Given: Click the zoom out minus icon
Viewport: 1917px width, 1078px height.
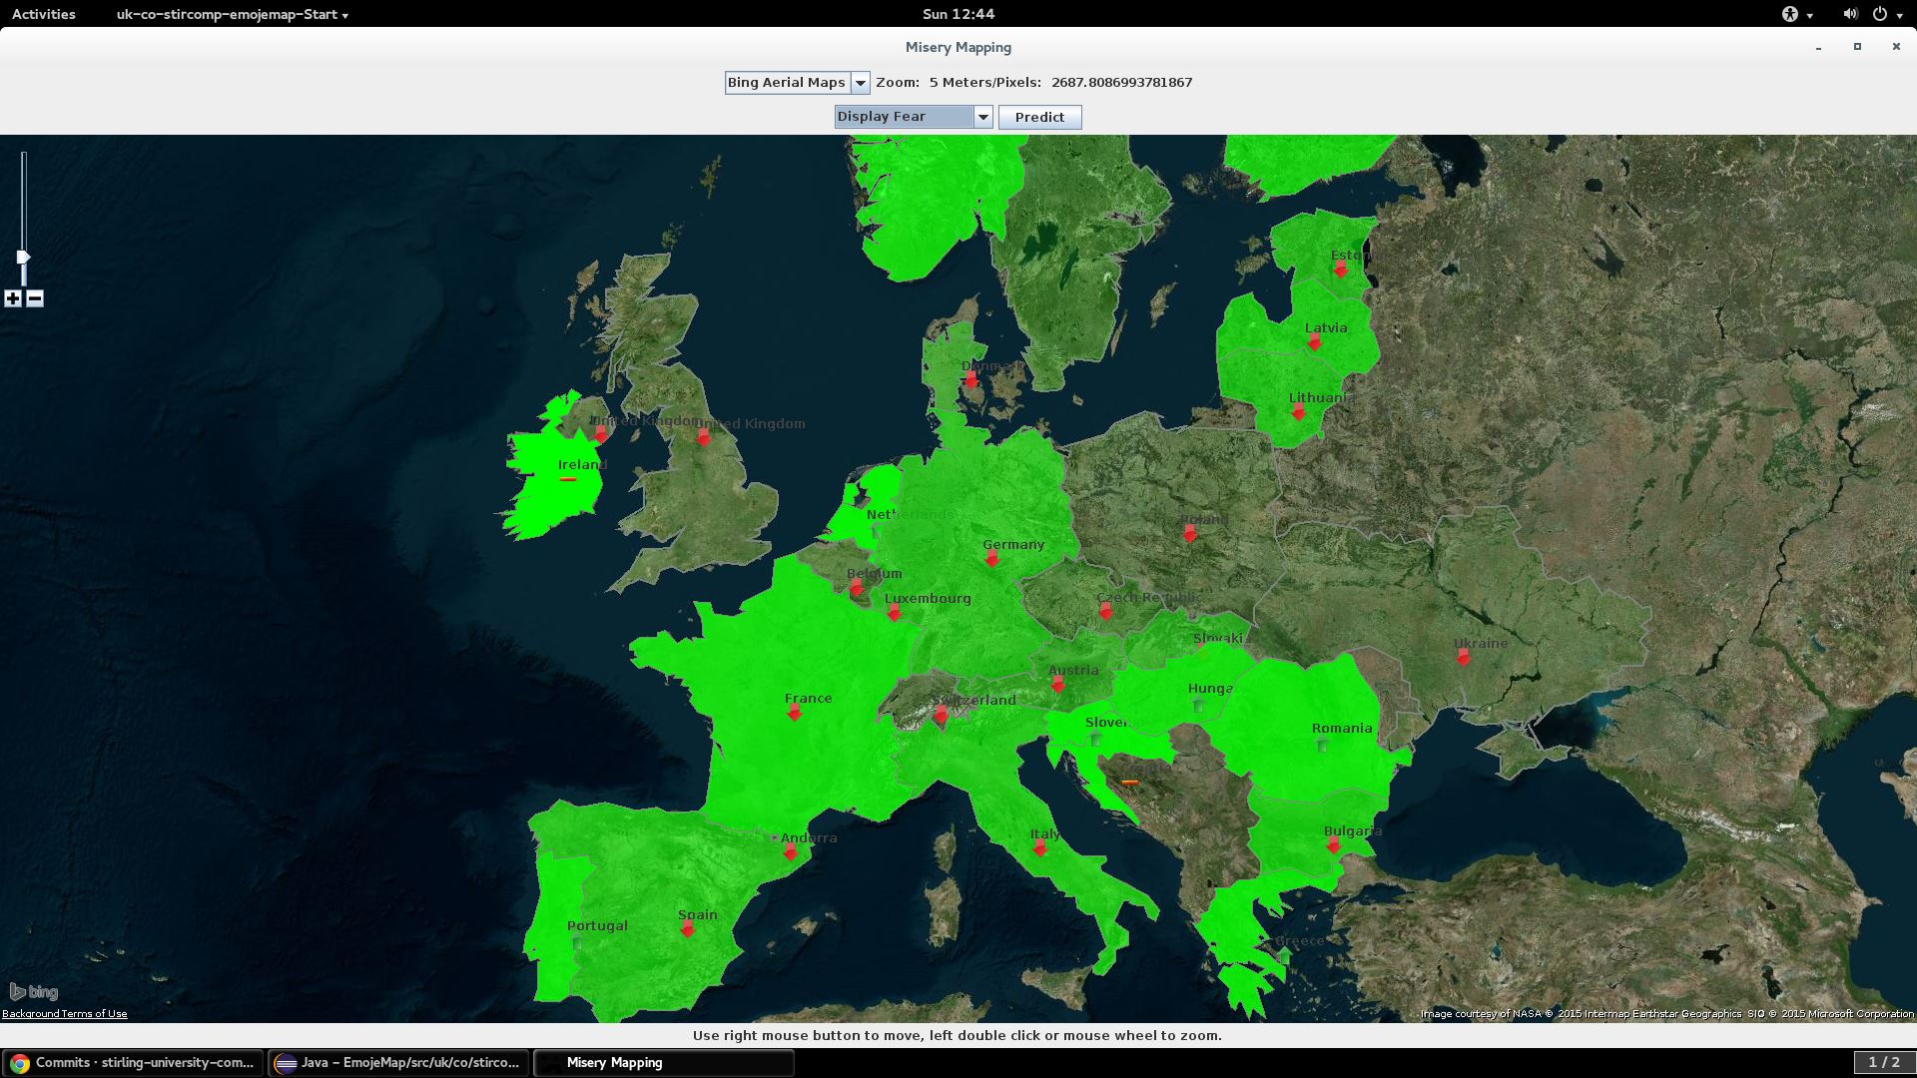Looking at the screenshot, I should click(x=35, y=298).
